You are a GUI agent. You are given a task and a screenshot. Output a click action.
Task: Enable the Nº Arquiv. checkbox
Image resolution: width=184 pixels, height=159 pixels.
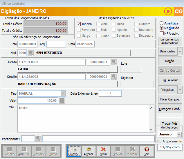click(162, 33)
